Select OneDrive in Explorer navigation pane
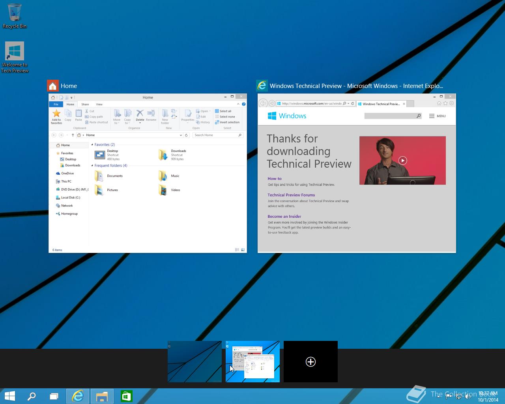 (x=65, y=173)
